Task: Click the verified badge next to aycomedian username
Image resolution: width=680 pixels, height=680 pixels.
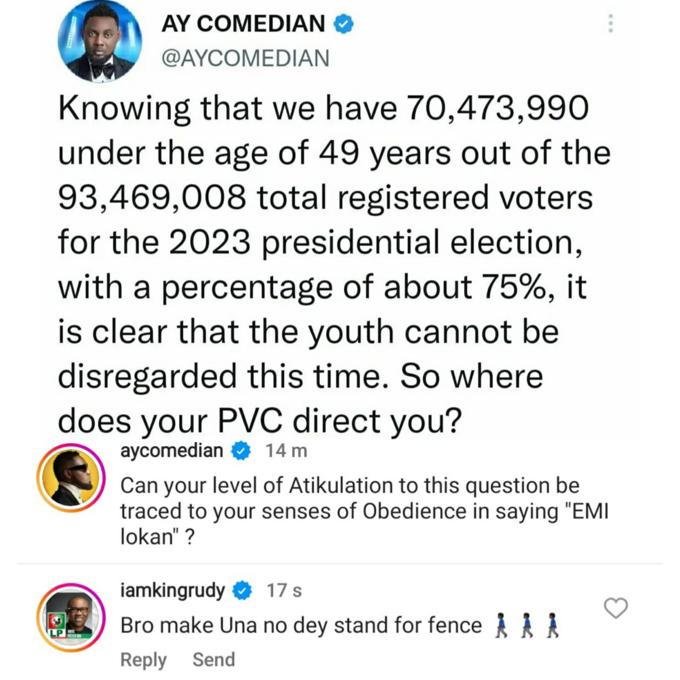Action: point(241,451)
